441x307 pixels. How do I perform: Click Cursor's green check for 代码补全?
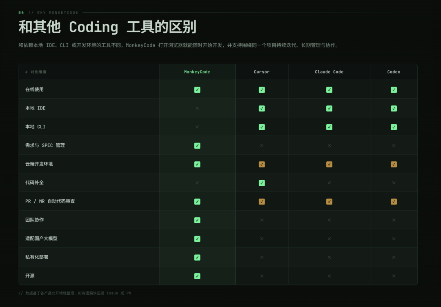click(262, 183)
